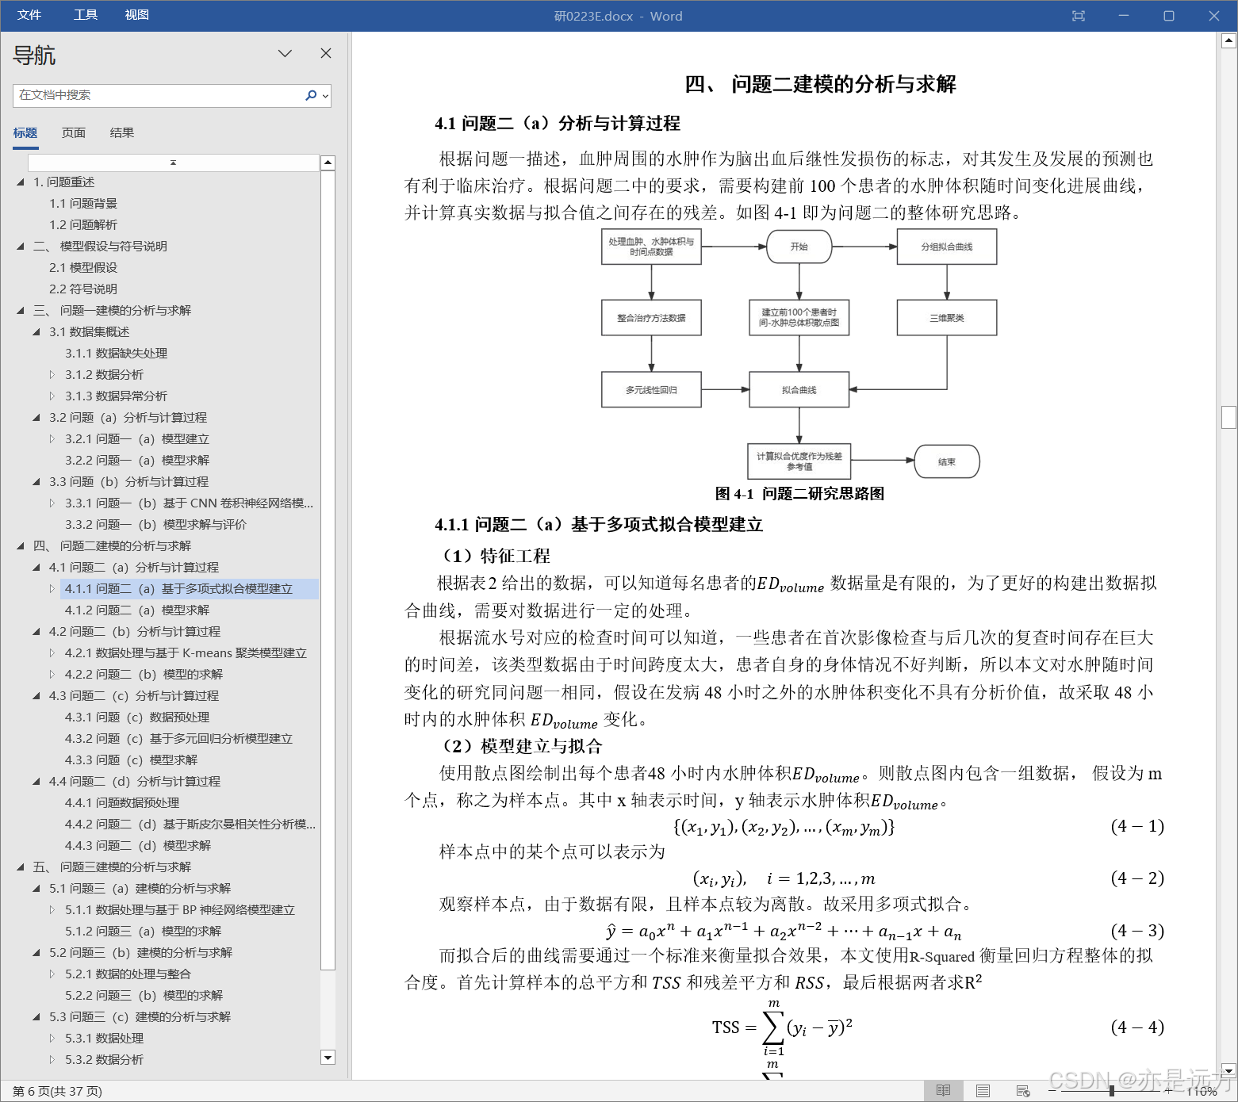Switch to the 标题 navigation tab
This screenshot has height=1102, width=1238.
(x=25, y=132)
